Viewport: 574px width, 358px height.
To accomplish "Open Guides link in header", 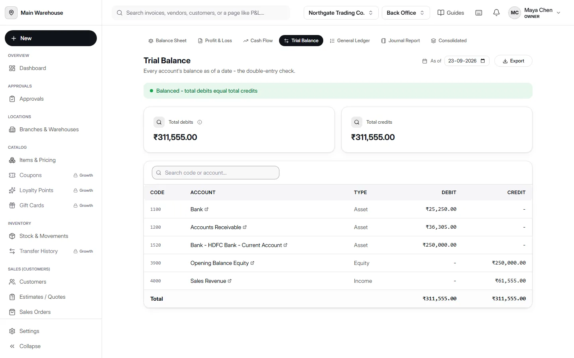I will [x=451, y=13].
